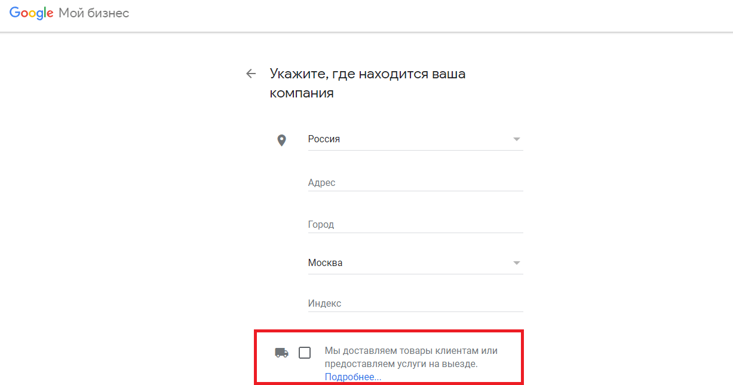
Task: Click the dropdown arrow next to Россия
Action: [x=516, y=139]
